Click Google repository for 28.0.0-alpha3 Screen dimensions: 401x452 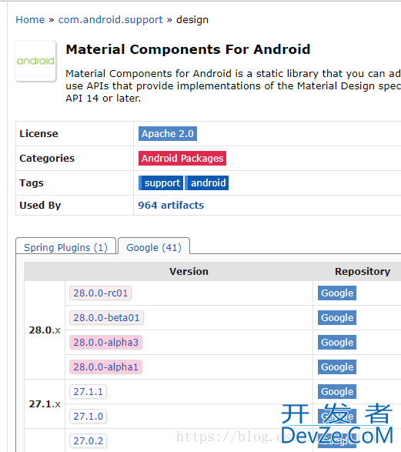337,343
